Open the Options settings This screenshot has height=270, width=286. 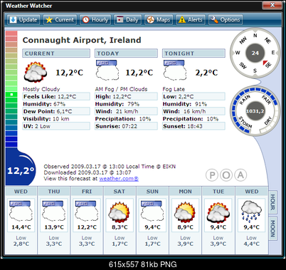226,20
